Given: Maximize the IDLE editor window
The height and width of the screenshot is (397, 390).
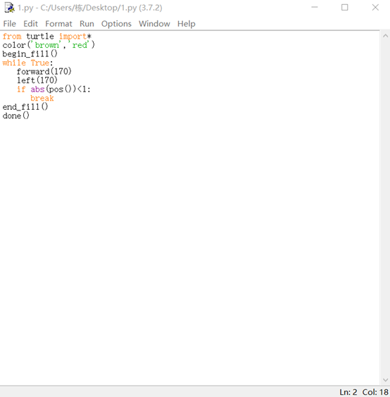Looking at the screenshot, I should pyautogui.click(x=345, y=7).
